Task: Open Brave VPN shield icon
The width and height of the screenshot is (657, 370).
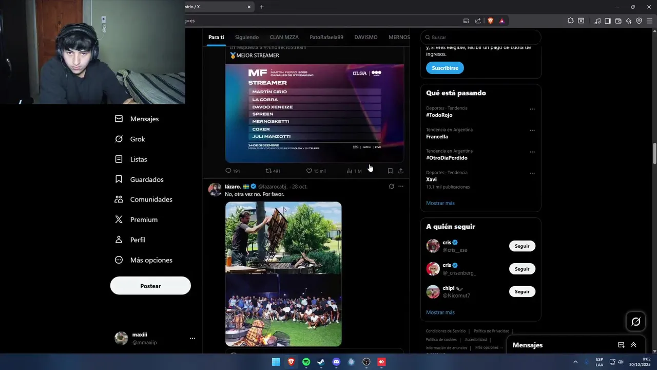Action: click(639, 21)
